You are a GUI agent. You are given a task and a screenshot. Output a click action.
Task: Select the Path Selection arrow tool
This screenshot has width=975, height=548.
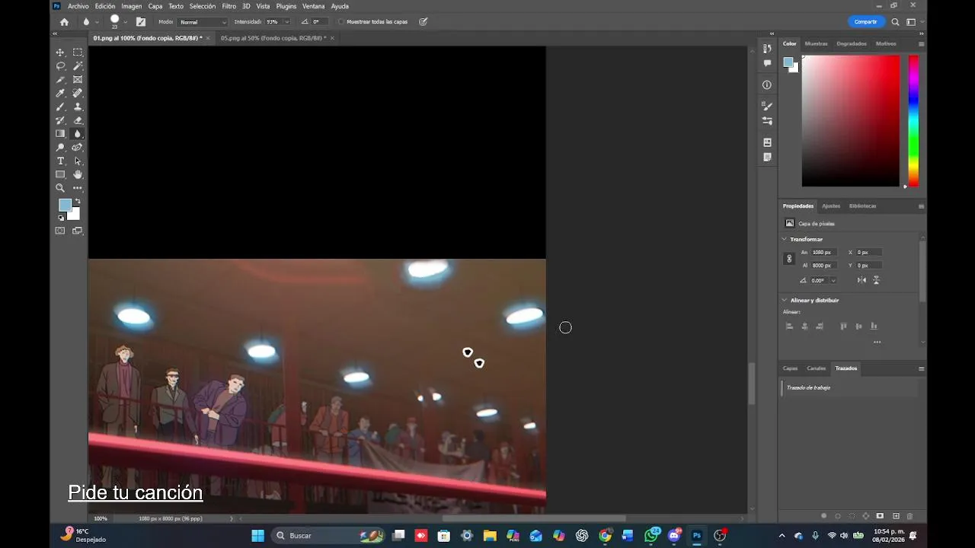coord(78,161)
